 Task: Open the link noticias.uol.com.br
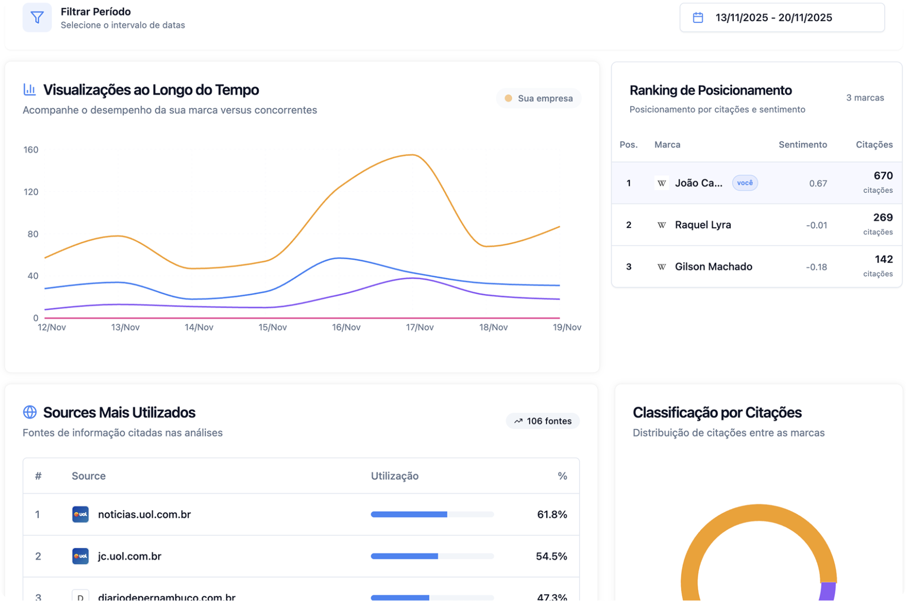[144, 514]
